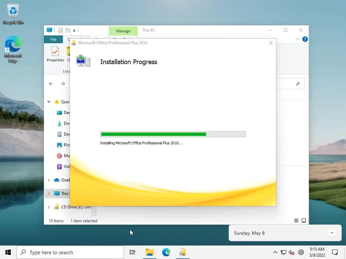Select the Quick access star item
This screenshot has width=346, height=259.
click(62, 102)
